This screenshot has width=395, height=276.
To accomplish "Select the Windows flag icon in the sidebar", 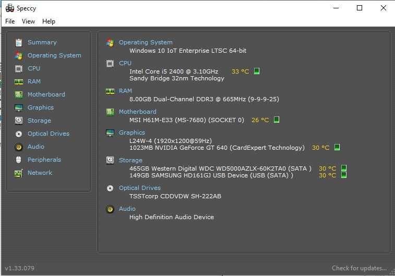I will click(x=19, y=56).
